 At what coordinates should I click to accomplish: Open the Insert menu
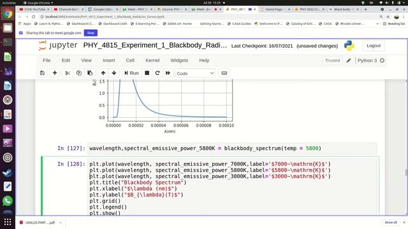109,60
